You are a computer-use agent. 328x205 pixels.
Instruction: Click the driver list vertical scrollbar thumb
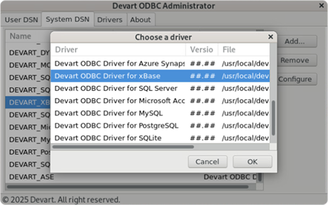coord(273,118)
